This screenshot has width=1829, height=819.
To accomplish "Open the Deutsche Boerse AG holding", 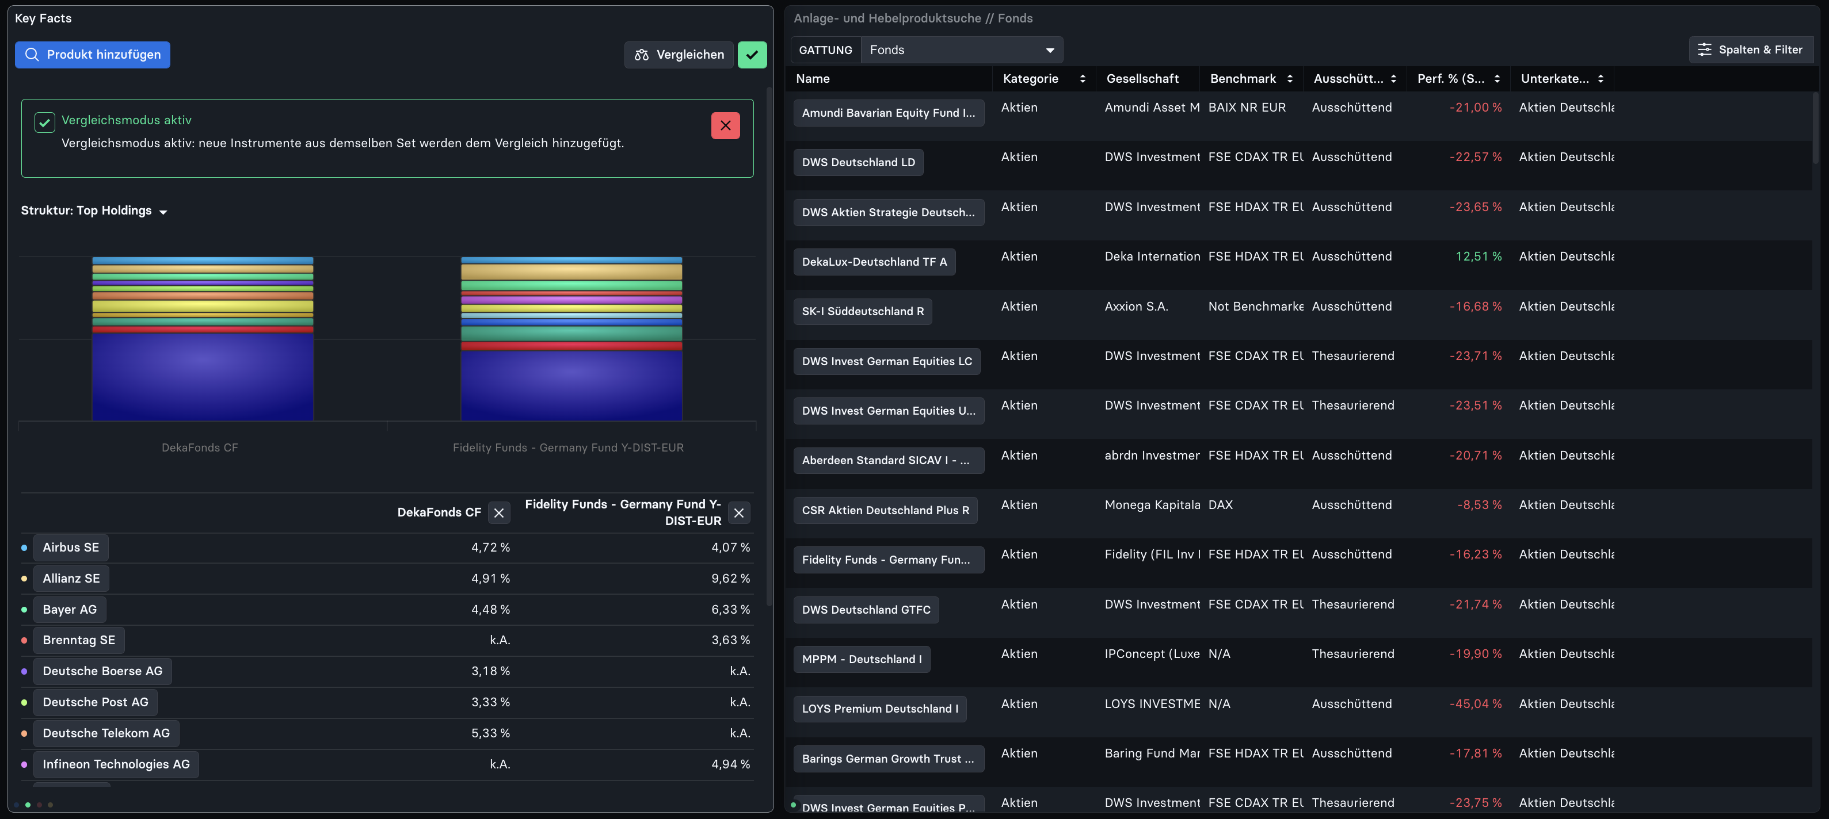I will pos(102,671).
